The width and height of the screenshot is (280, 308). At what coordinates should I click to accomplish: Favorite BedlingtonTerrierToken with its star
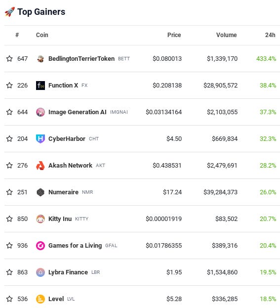pyautogui.click(x=9, y=58)
